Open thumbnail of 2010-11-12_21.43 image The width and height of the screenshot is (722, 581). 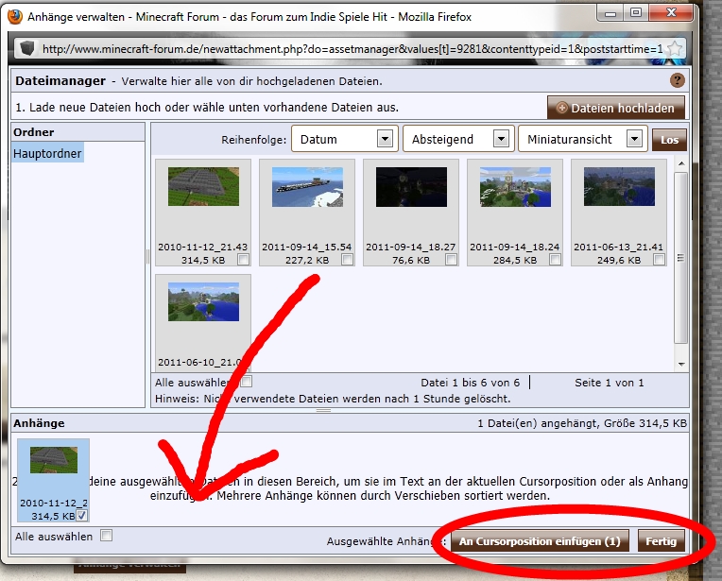201,187
